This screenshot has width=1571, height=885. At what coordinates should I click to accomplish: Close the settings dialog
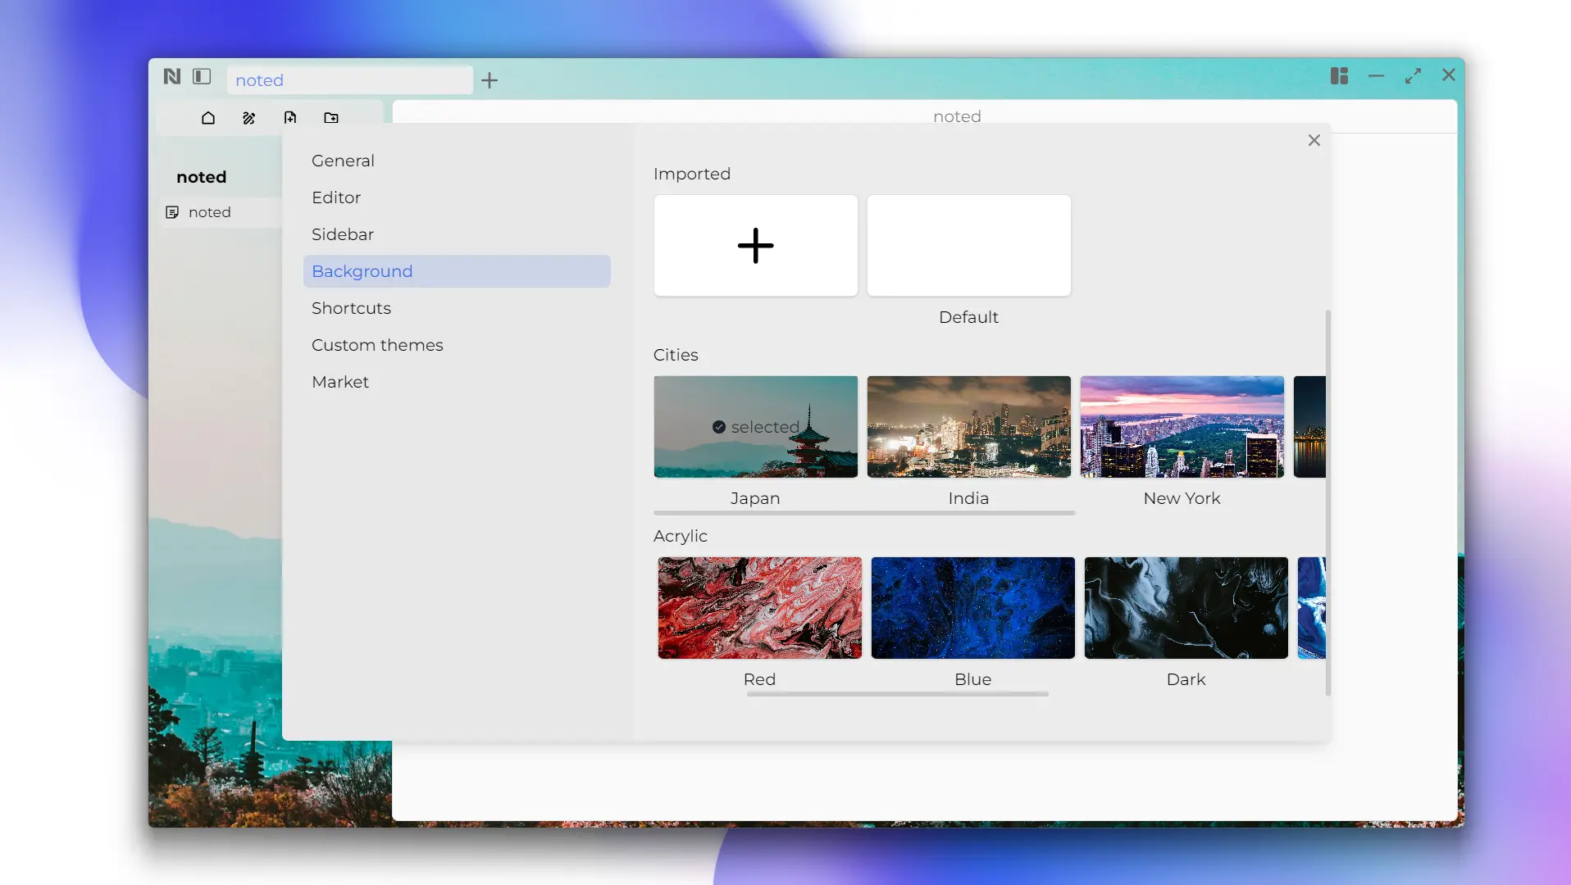tap(1314, 140)
